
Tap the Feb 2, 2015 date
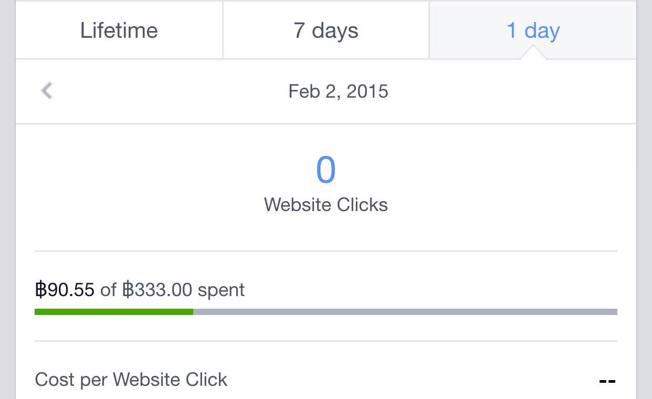[338, 91]
